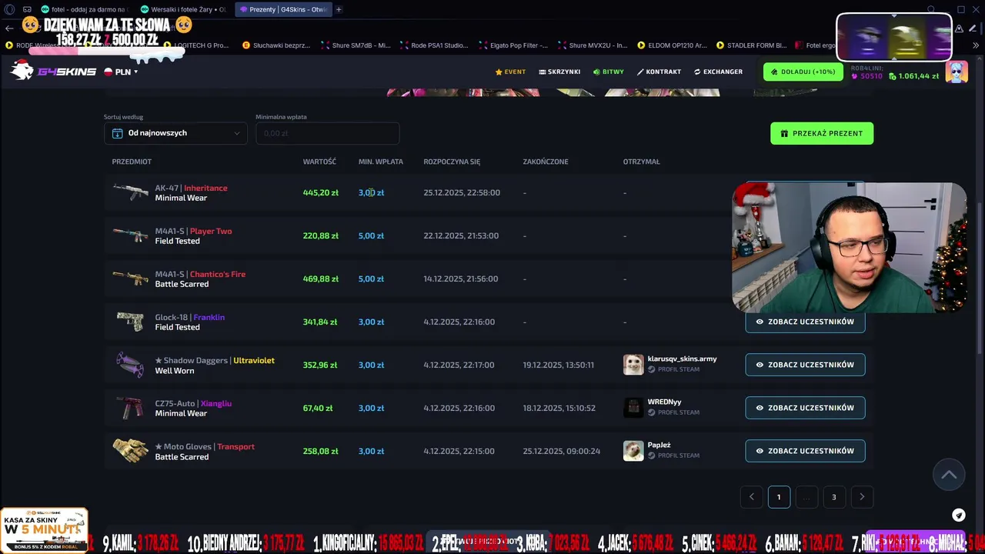Go to next pagination page arrow

pyautogui.click(x=861, y=497)
